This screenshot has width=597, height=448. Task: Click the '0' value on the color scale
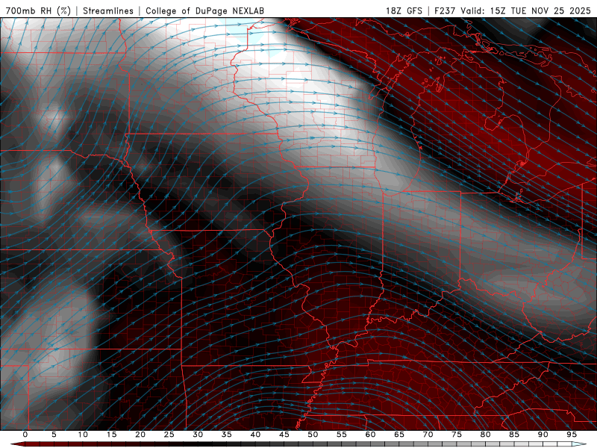(x=25, y=435)
